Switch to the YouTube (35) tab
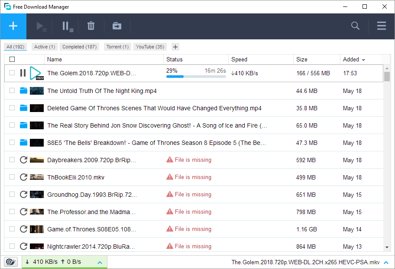395x269 pixels. point(150,47)
